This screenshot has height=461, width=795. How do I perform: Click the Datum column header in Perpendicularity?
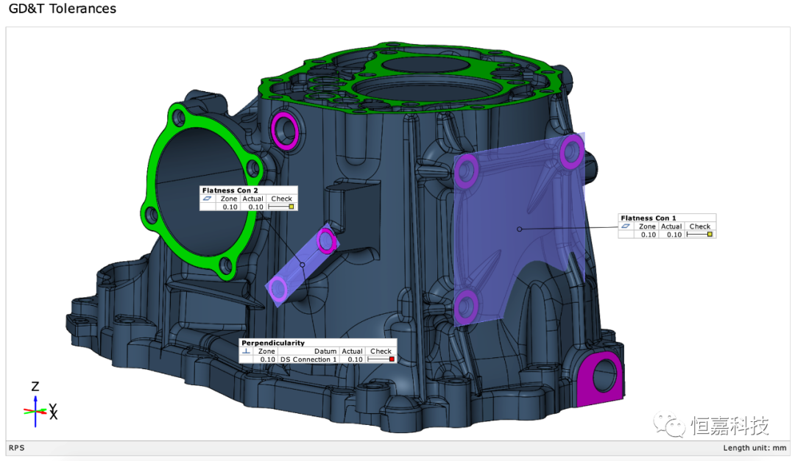click(325, 351)
